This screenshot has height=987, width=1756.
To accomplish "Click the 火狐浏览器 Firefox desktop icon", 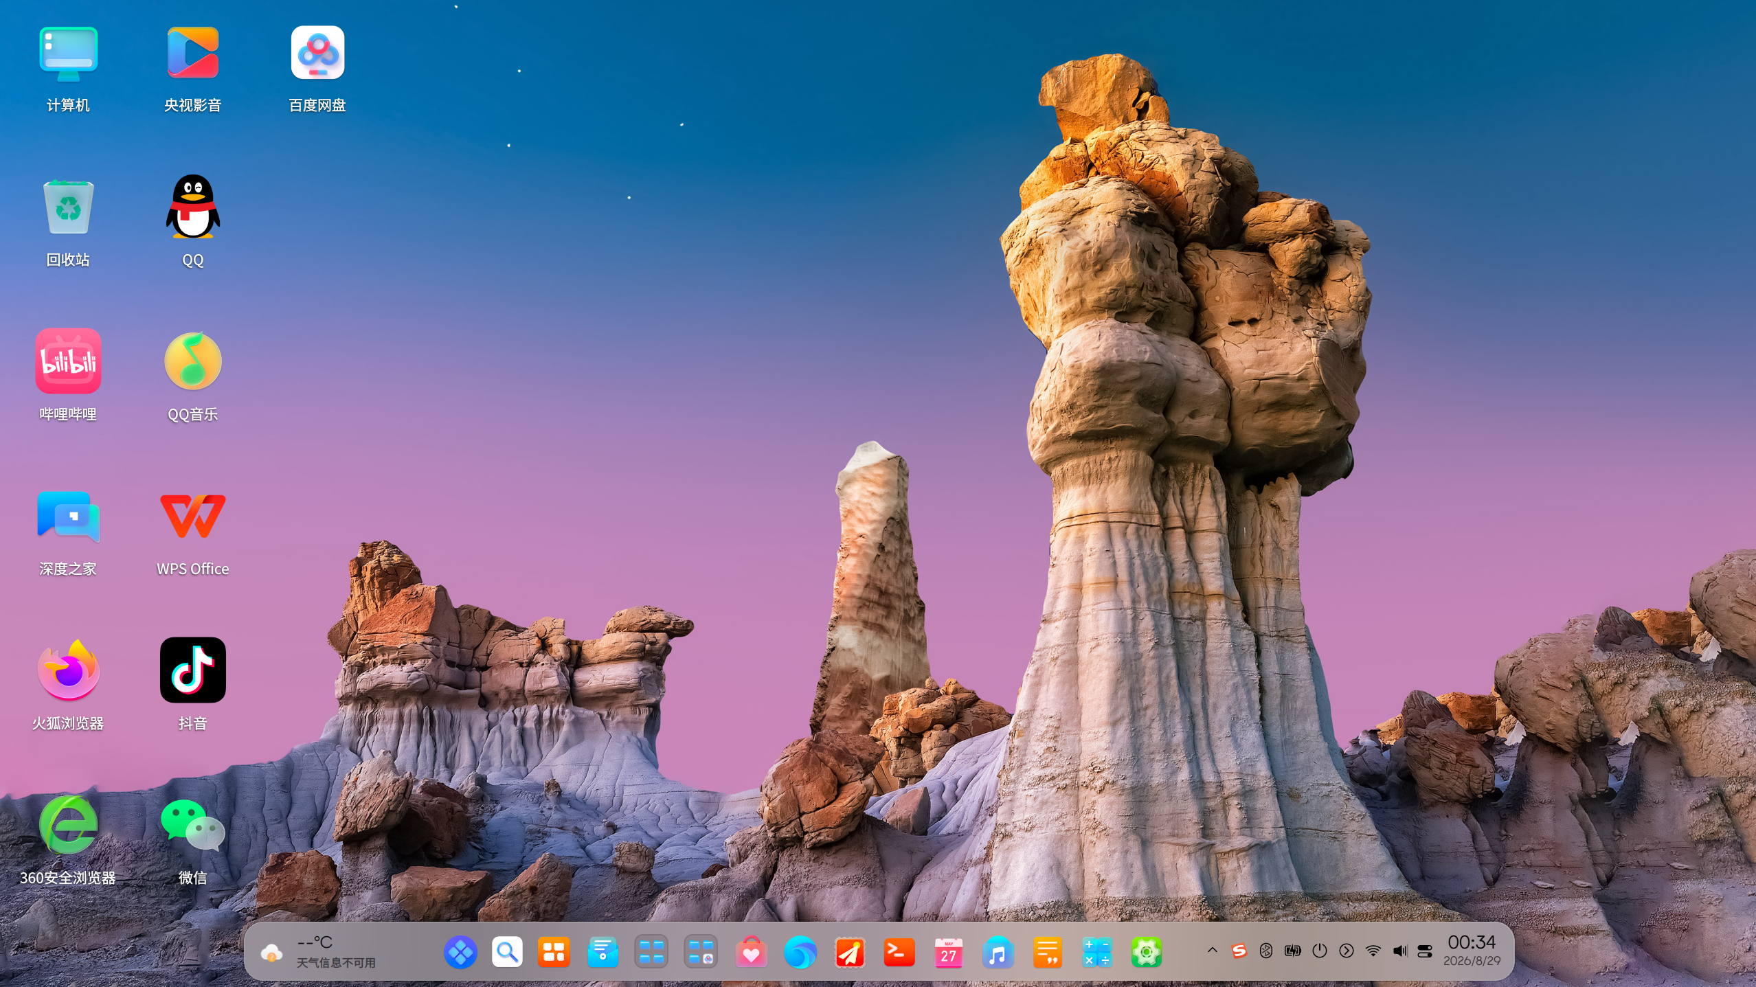I will pyautogui.click(x=68, y=670).
